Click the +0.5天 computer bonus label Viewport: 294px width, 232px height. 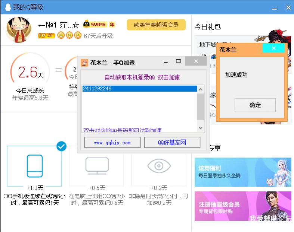pos(97,188)
